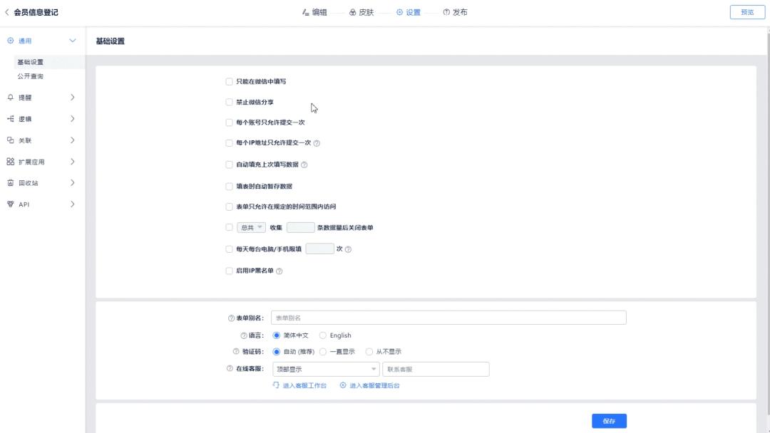The width and height of the screenshot is (770, 433).
Task: Click the 保存 button
Action: (609, 420)
